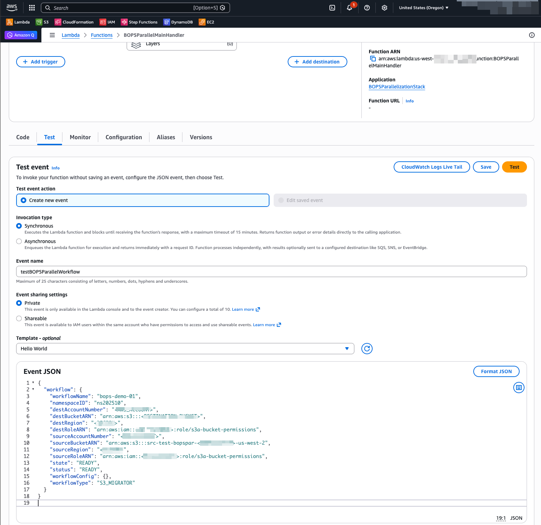Run the orange Test button
Image resolution: width=541 pixels, height=525 pixels.
click(x=514, y=167)
